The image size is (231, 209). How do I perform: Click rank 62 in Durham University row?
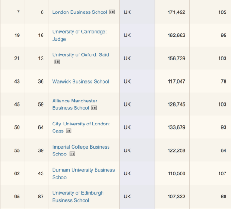coord(17,173)
